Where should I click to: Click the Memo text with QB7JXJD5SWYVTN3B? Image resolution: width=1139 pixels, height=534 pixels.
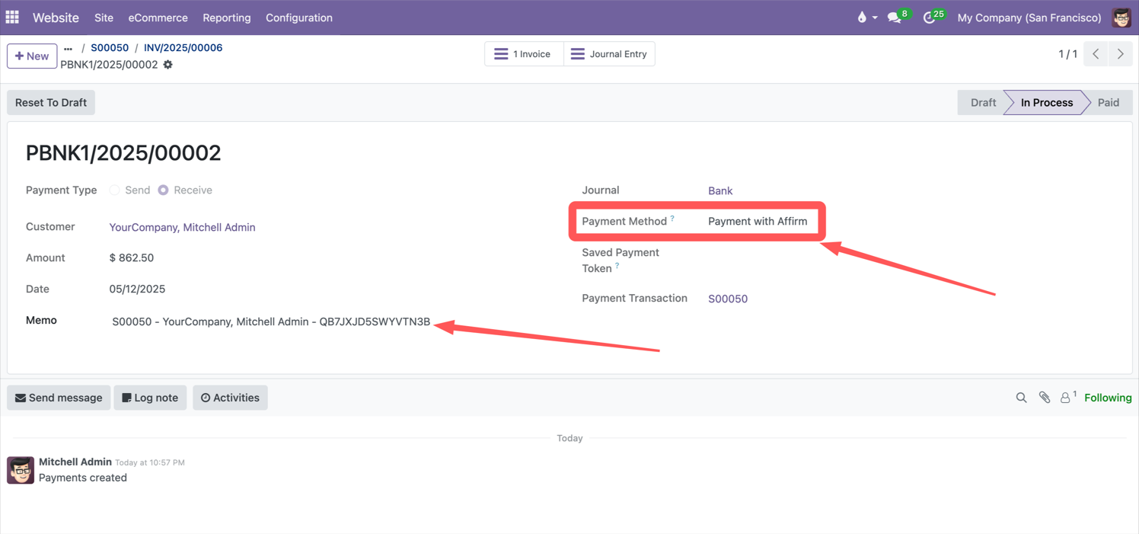point(271,321)
